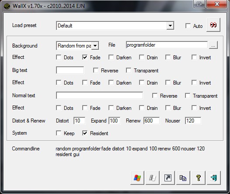Click the greyed-out Windows flag button
Image resolution: width=230 pixels, height=194 pixels.
153,178
